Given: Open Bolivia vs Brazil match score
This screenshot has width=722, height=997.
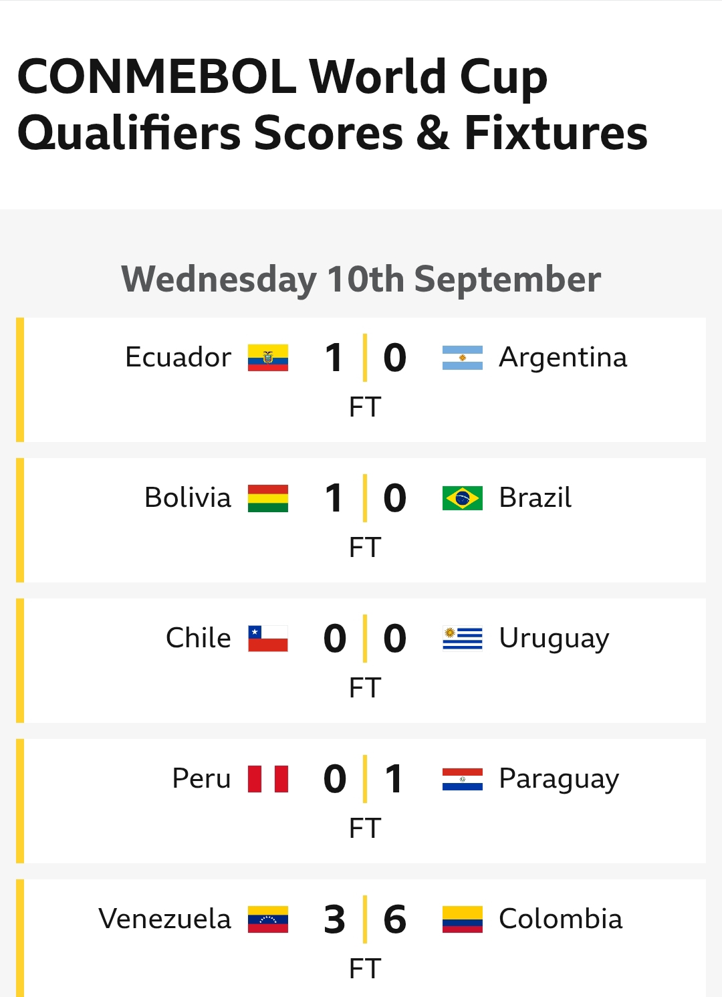Looking at the screenshot, I should [364, 498].
